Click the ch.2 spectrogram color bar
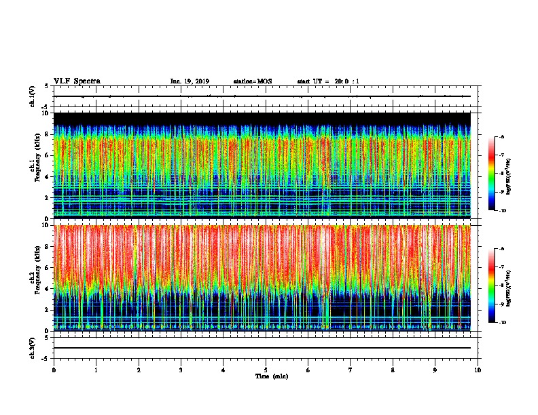The image size is (538, 415). (x=492, y=285)
